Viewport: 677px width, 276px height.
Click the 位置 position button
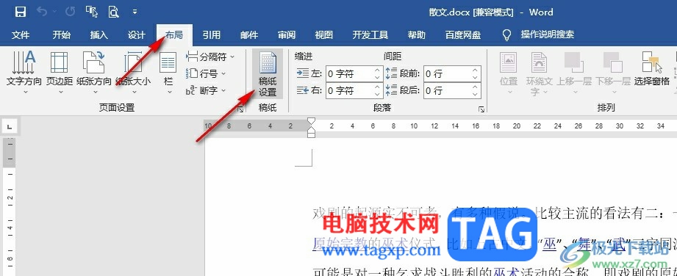tap(509, 73)
